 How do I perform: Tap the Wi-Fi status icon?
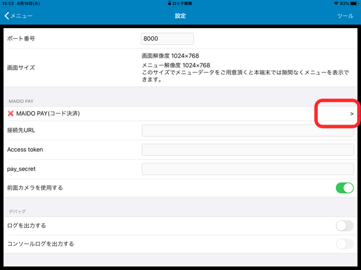[336, 4]
